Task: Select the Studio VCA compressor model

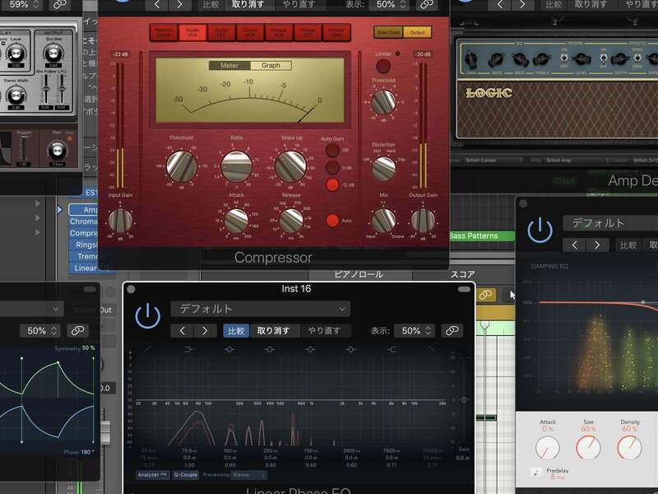Action: click(x=192, y=33)
